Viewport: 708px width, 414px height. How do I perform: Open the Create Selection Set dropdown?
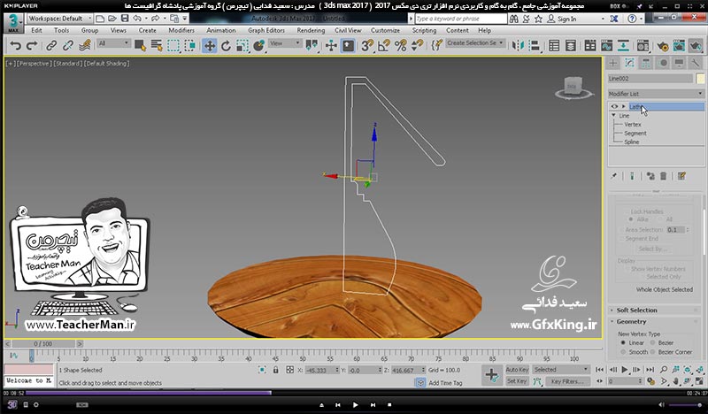pyautogui.click(x=475, y=42)
